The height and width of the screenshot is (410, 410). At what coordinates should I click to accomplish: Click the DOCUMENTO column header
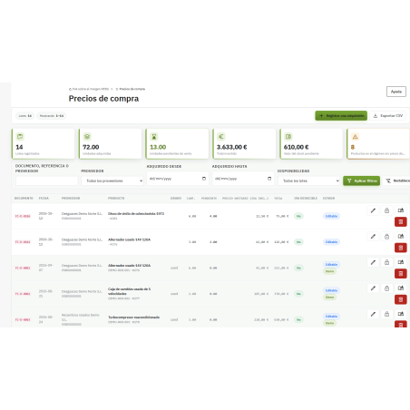[24, 199]
